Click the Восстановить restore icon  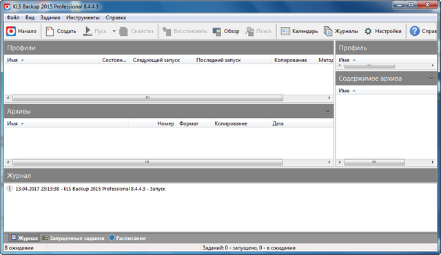167,31
